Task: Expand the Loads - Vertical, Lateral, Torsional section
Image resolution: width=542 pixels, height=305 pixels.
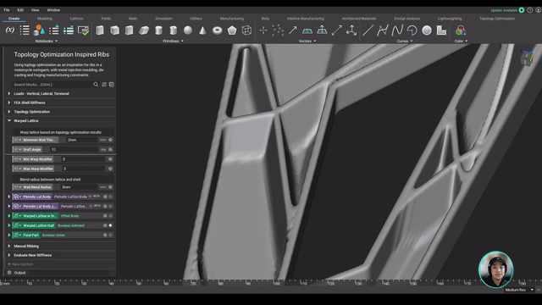Action: pos(9,94)
